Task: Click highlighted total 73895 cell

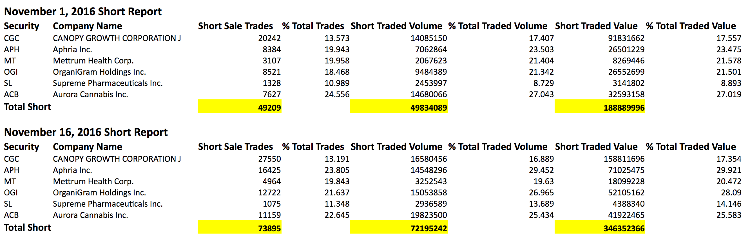Action: coord(240,227)
